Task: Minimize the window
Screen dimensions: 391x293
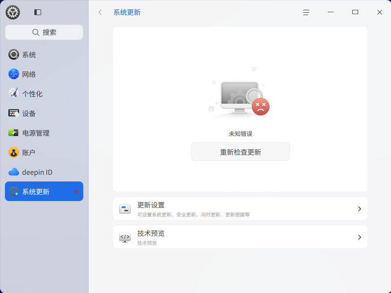Action: coord(331,12)
